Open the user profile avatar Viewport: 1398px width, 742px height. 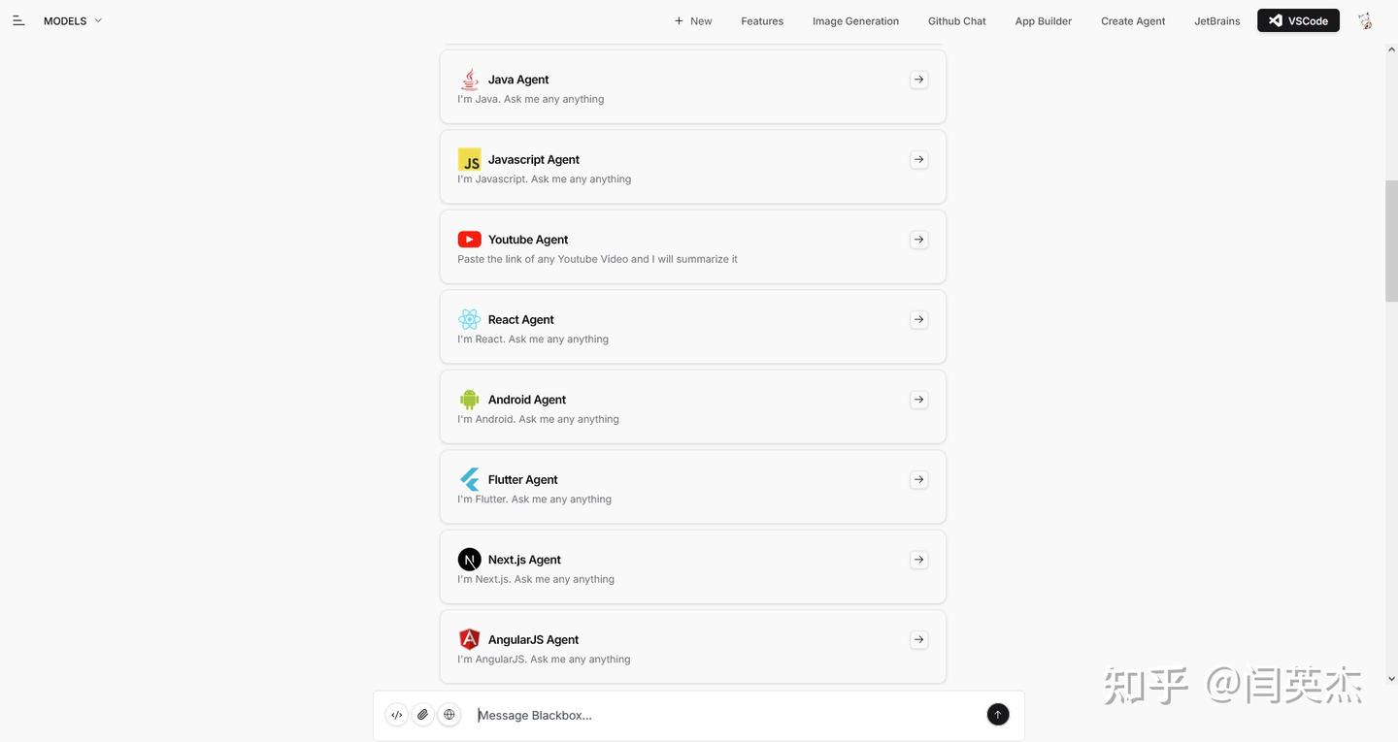click(1365, 20)
